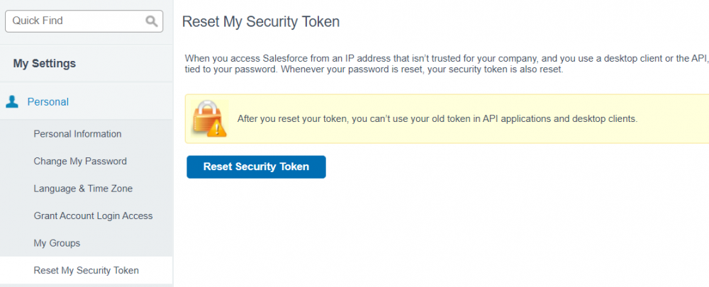Click the grey strip below the sidebar list

(x=86, y=285)
